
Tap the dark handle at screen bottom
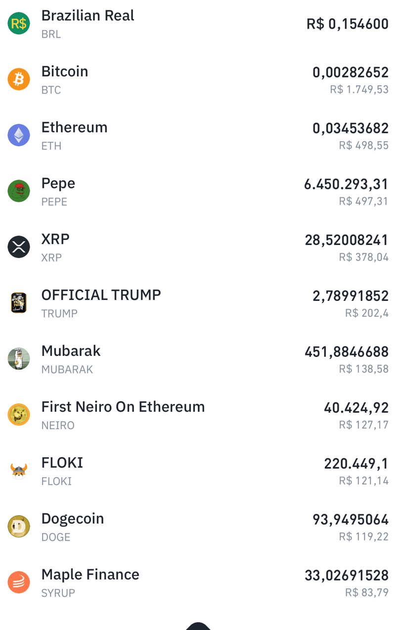(198, 626)
